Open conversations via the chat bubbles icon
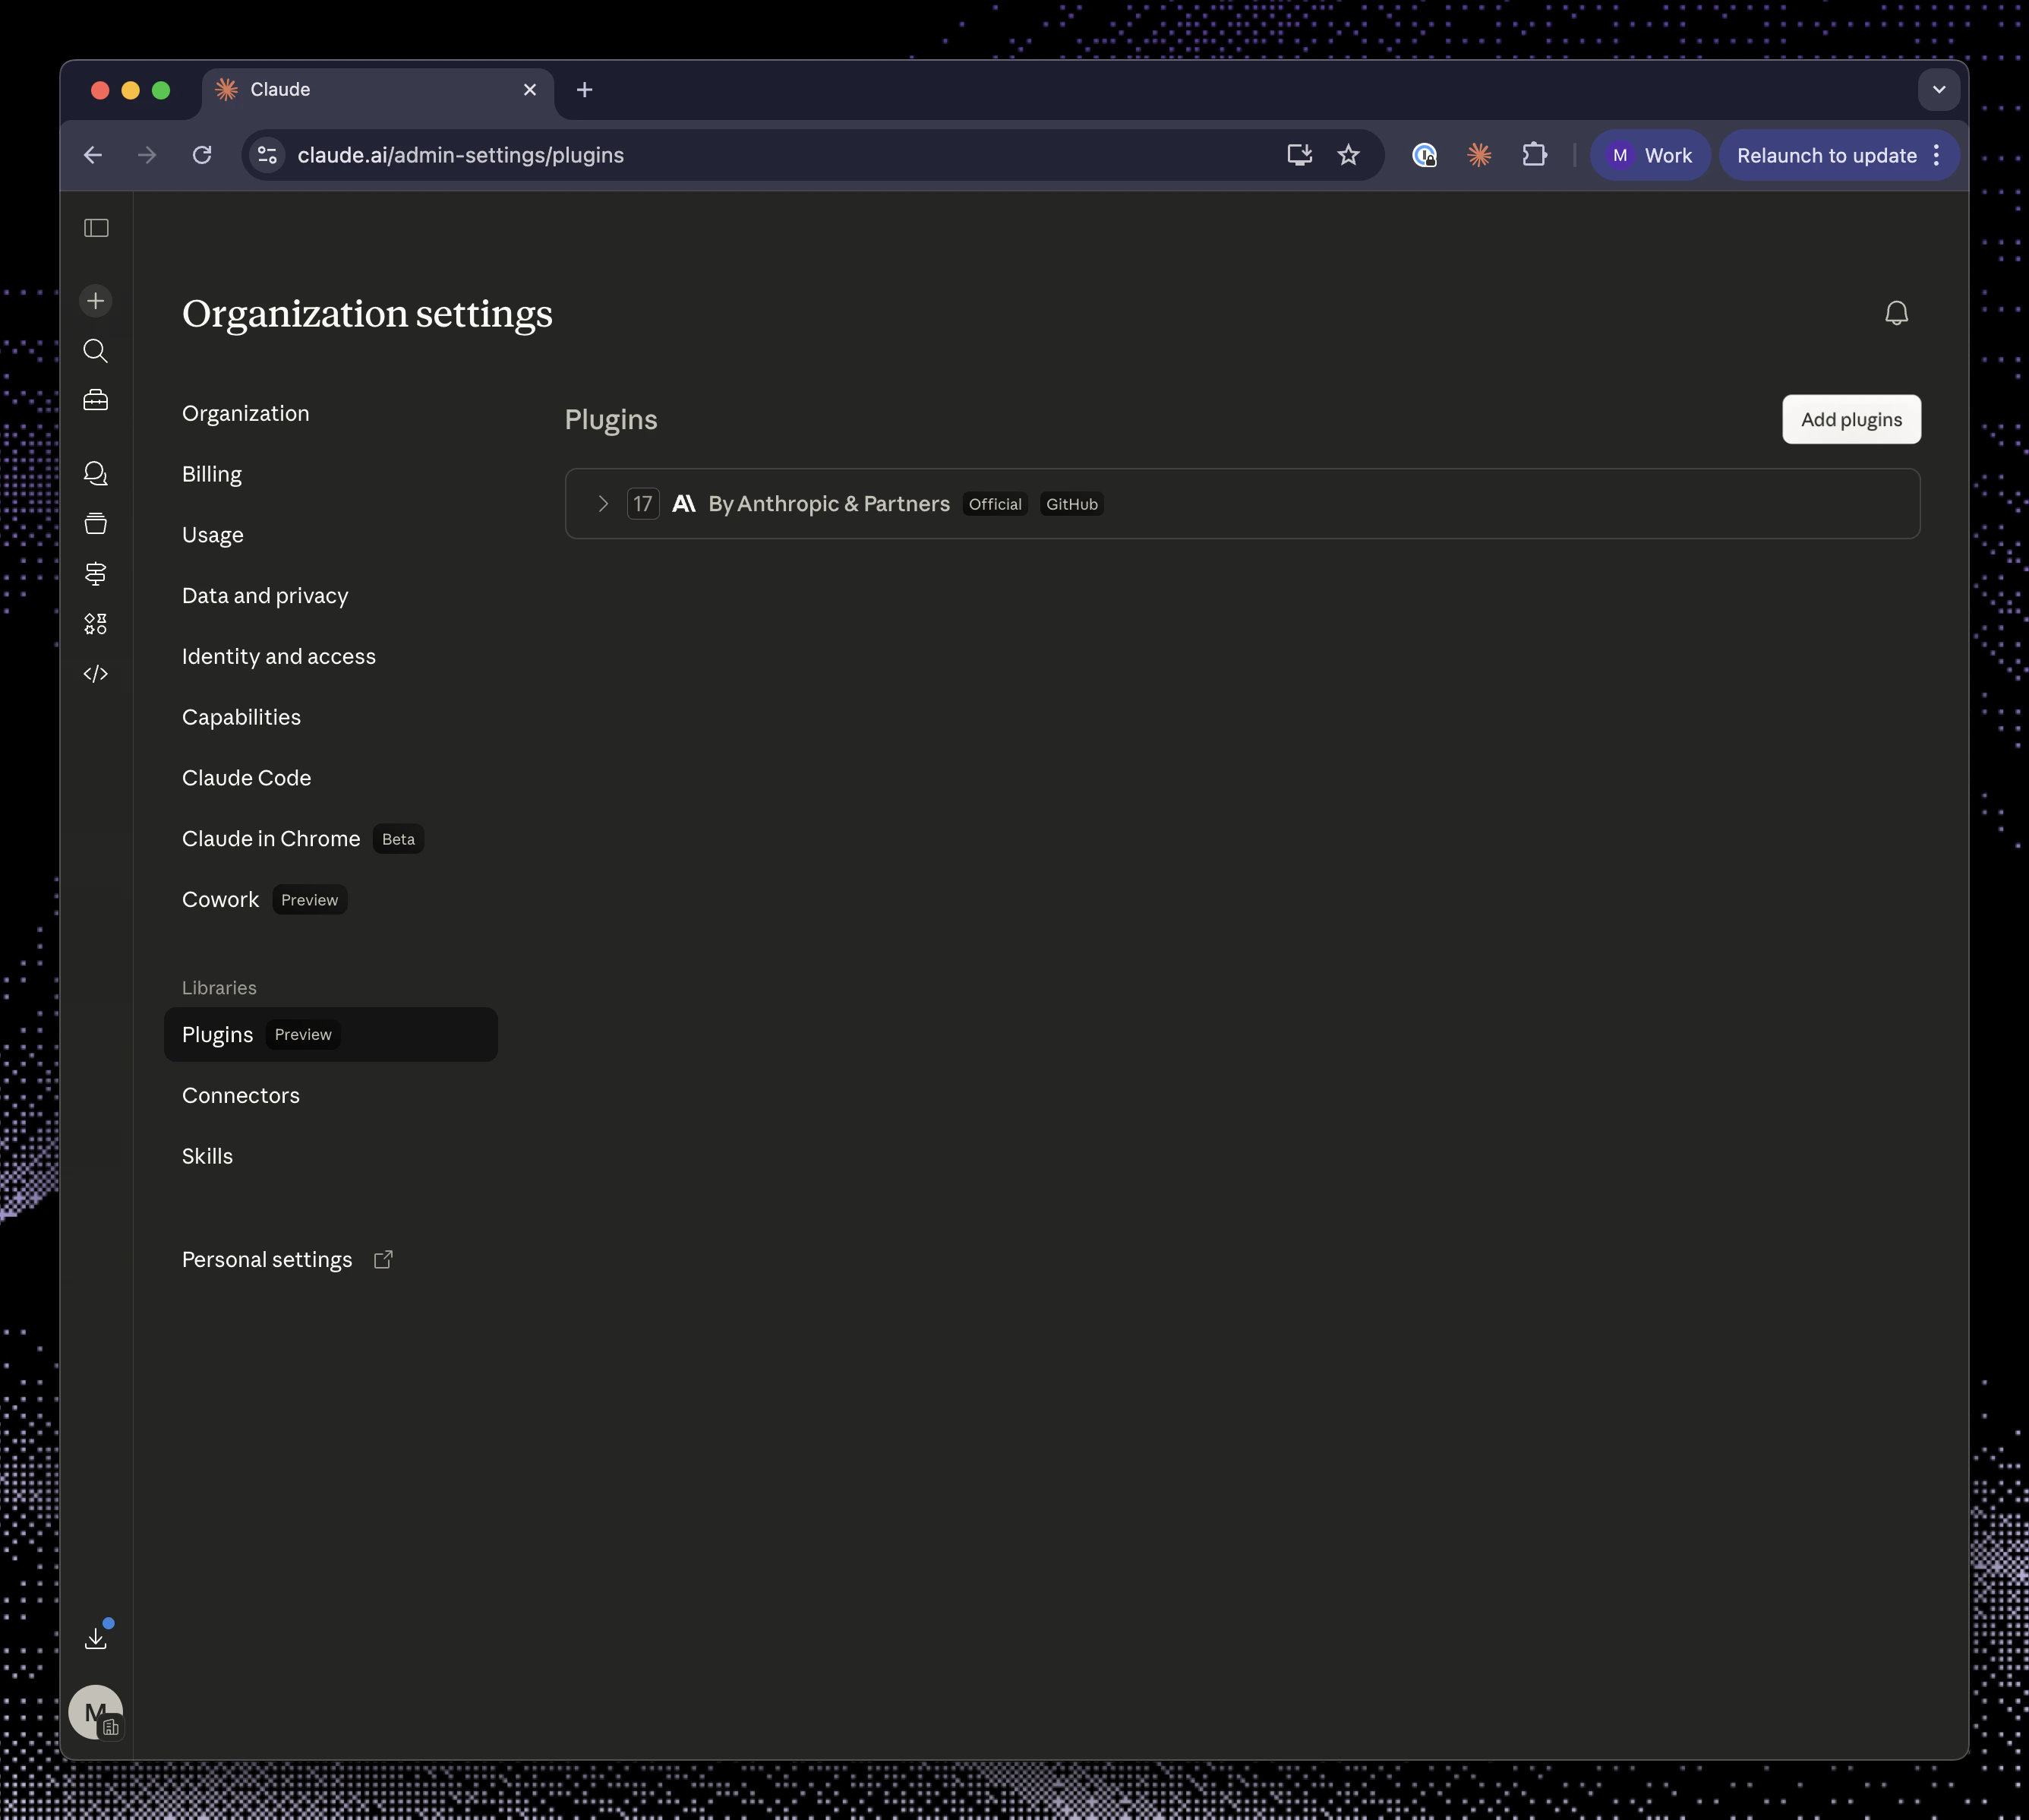 (x=95, y=473)
